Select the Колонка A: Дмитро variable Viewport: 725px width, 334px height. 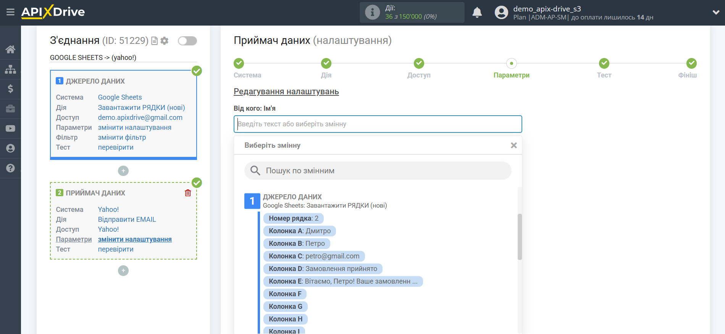(300, 231)
